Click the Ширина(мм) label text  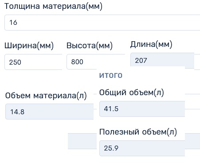tap(29, 46)
